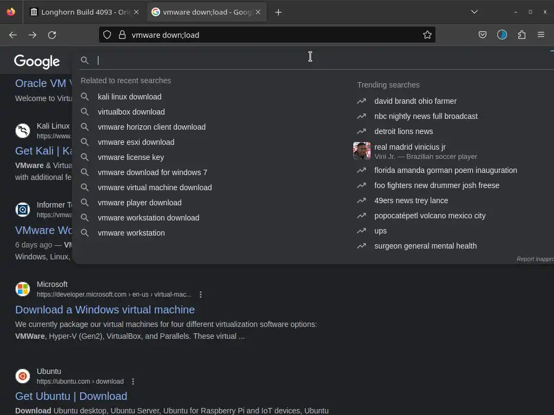Open the Save to Pocket icon
The width and height of the screenshot is (554, 415).
(482, 35)
